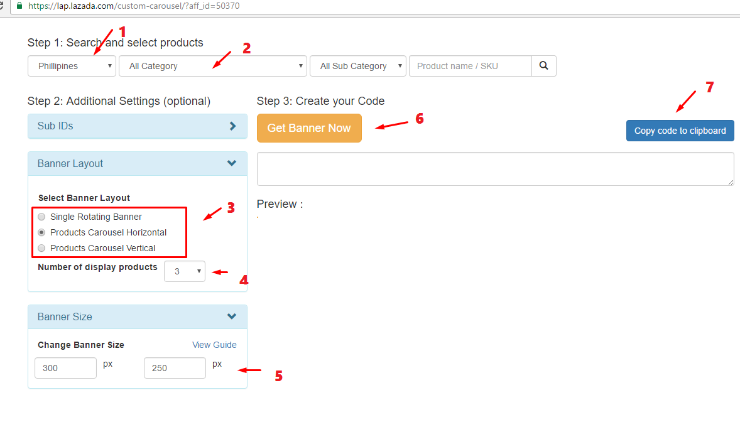
Task: Select the Products Carousel Vertical layout
Action: (x=41, y=248)
